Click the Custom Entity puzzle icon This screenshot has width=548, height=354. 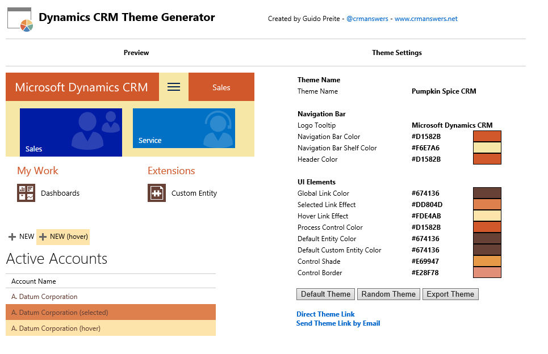[x=157, y=193]
